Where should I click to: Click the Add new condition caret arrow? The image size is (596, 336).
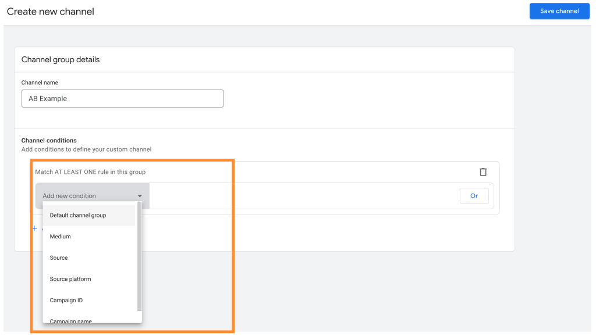[140, 196]
